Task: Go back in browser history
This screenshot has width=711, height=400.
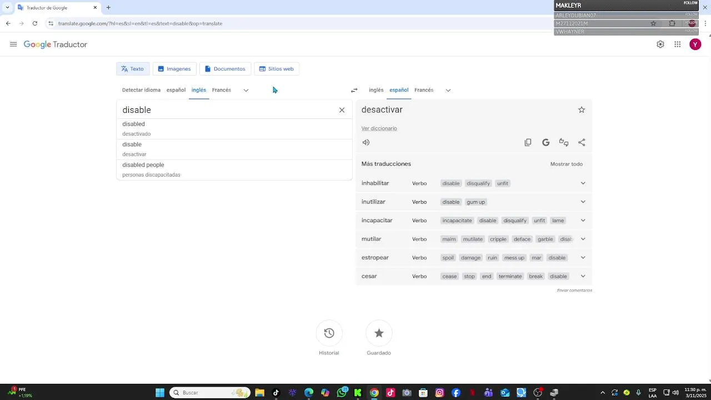Action: 8,23
